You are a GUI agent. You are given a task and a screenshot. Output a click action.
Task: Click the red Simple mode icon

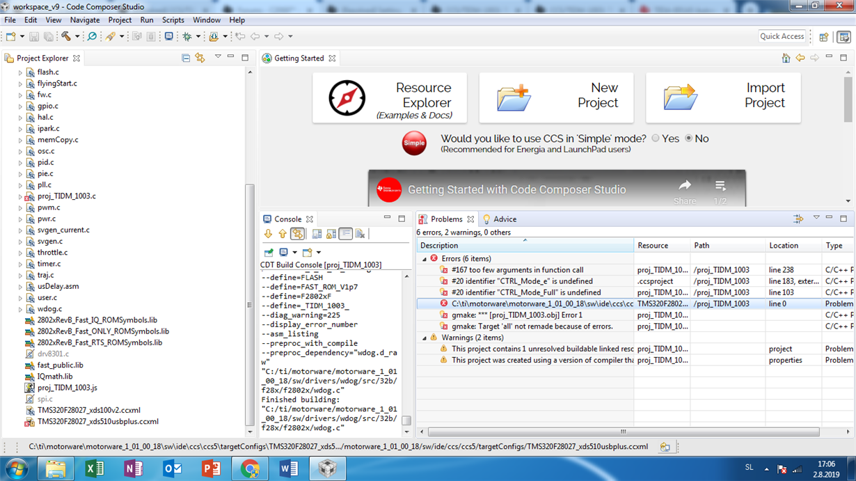[414, 143]
